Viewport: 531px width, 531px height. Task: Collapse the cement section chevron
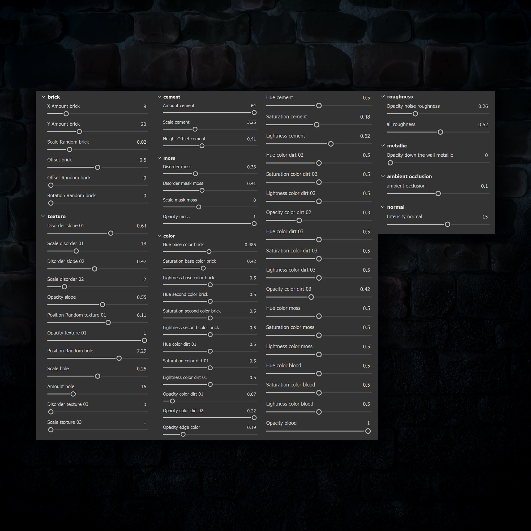(x=159, y=97)
